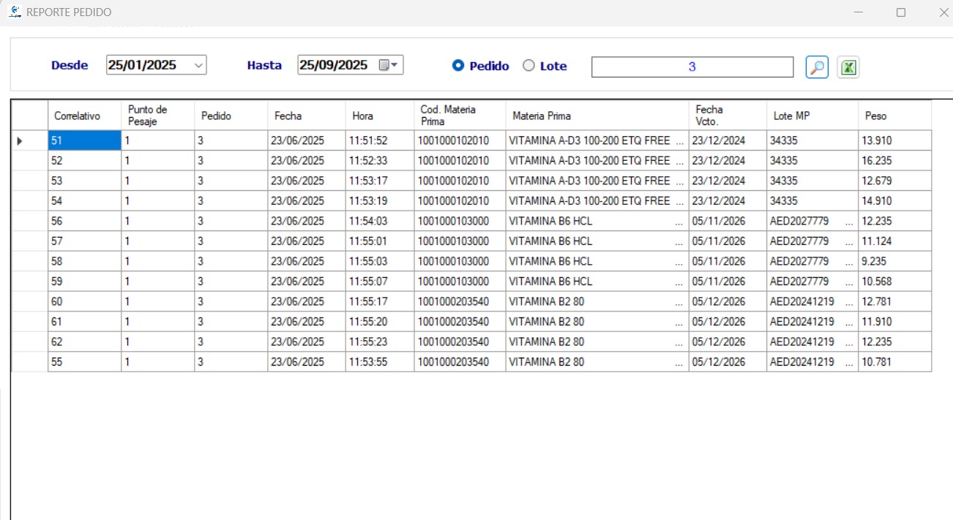The image size is (953, 520).
Task: Click the magnifying glass search icon
Action: 816,67
